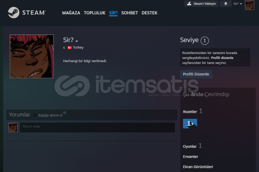Follow the Profili düzenle link in badge text
This screenshot has width=259, height=172.
point(222,58)
